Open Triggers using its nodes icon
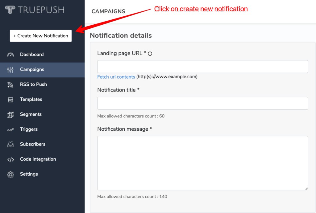Viewport: 316px width, 213px height. (x=10, y=129)
